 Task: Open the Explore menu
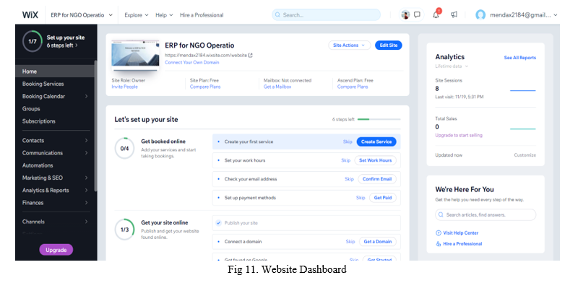click(137, 15)
